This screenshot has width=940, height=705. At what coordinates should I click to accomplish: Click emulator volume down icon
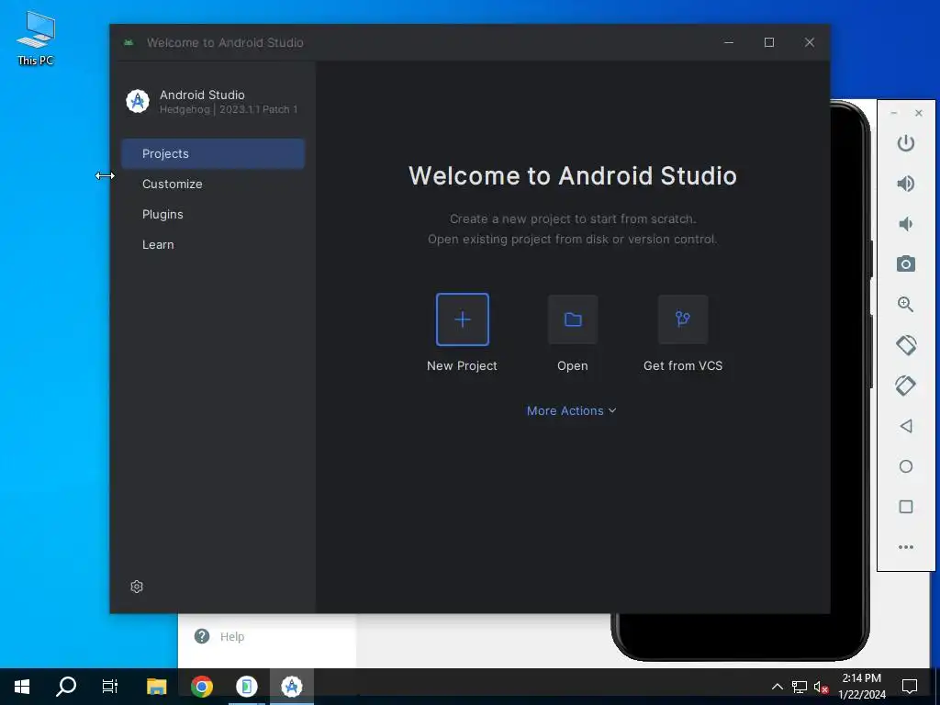click(906, 224)
